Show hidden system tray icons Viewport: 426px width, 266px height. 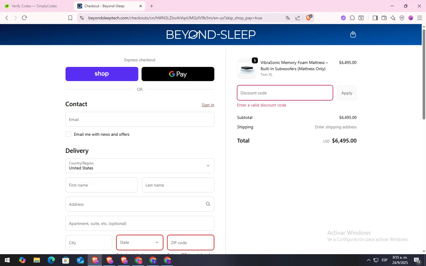369,260
